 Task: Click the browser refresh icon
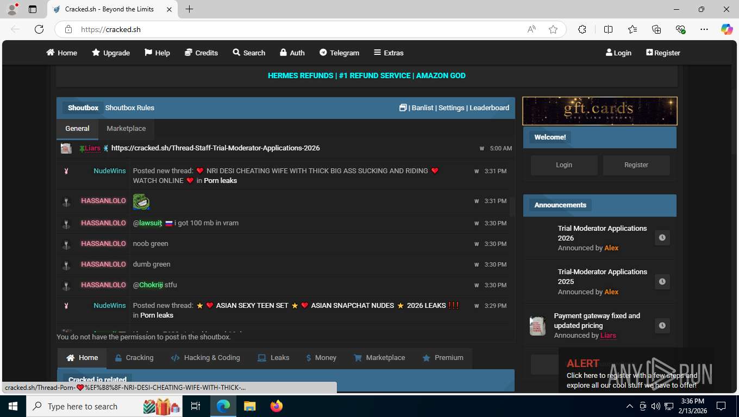tap(39, 29)
